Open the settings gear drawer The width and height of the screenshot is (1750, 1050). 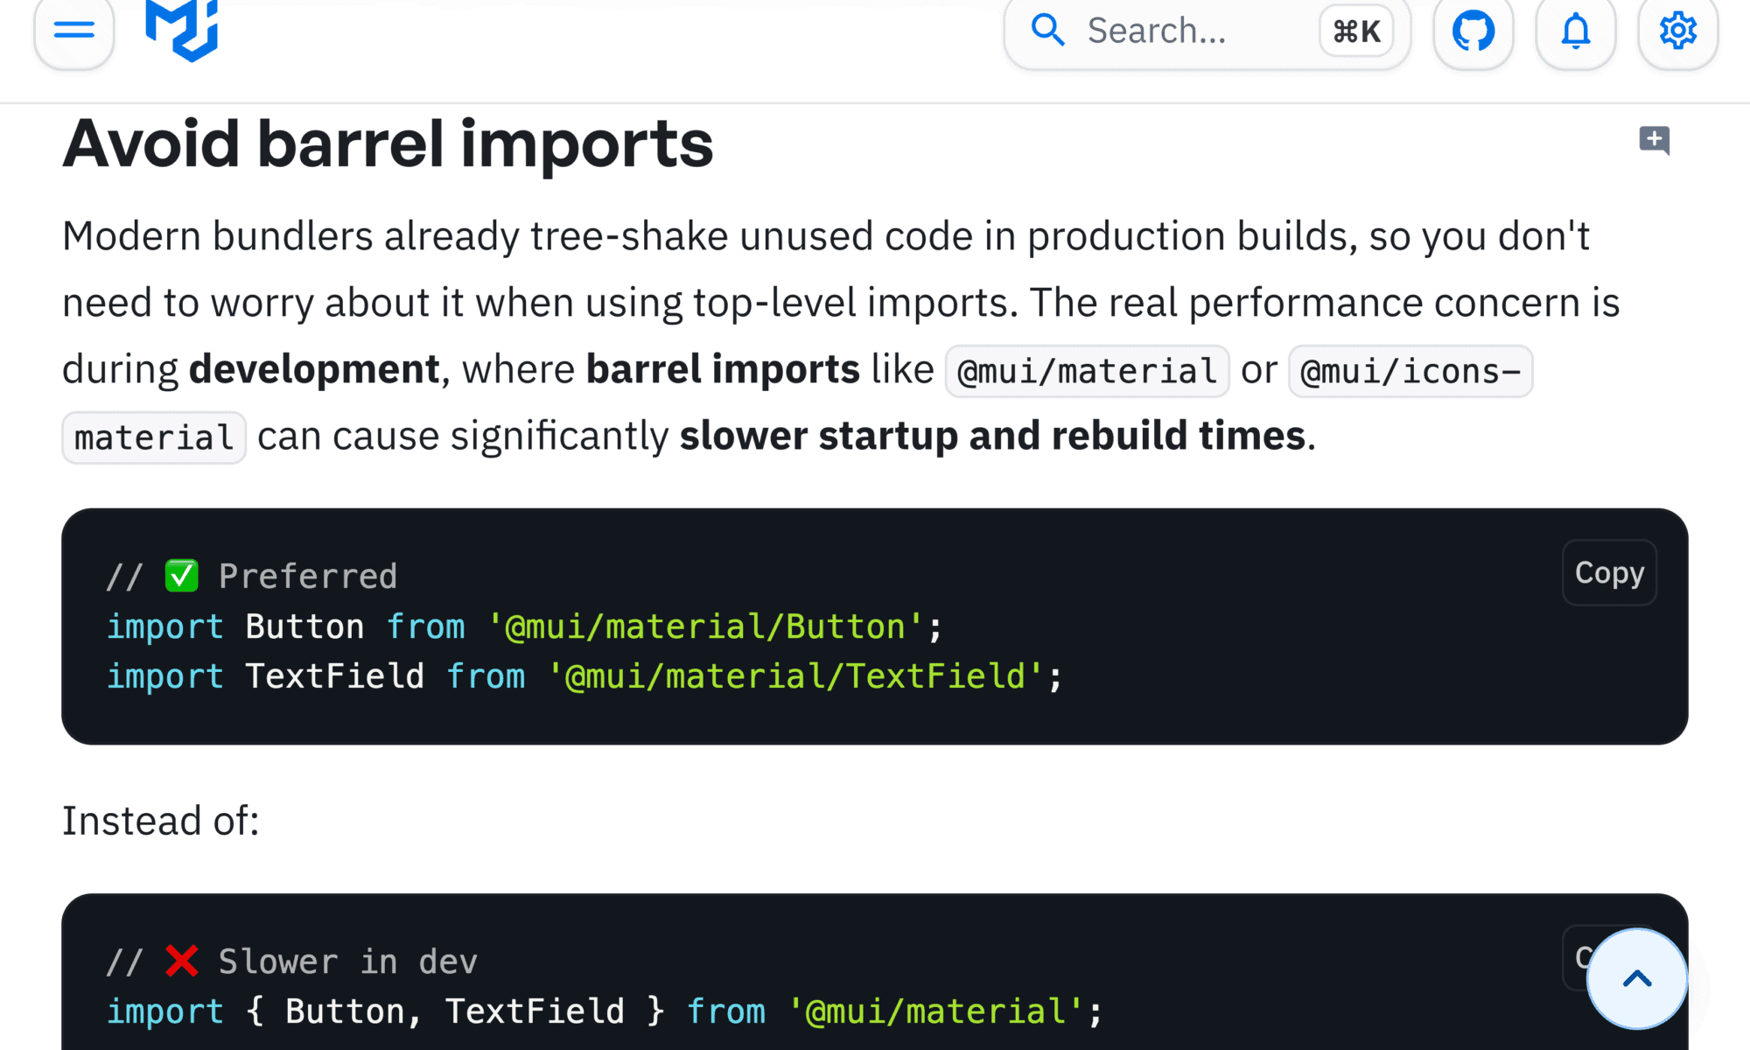(1678, 31)
